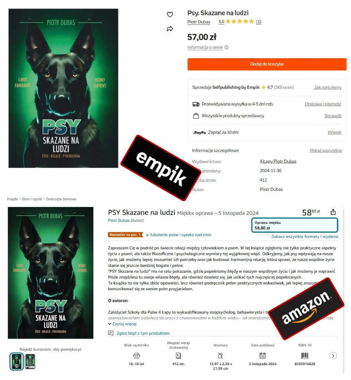This screenshot has height=380, width=351.
Task: Expand description with Czytaj więcej
Action: [122, 324]
